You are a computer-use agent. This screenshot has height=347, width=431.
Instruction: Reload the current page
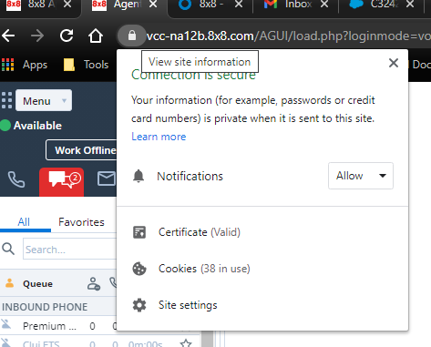[x=67, y=36]
